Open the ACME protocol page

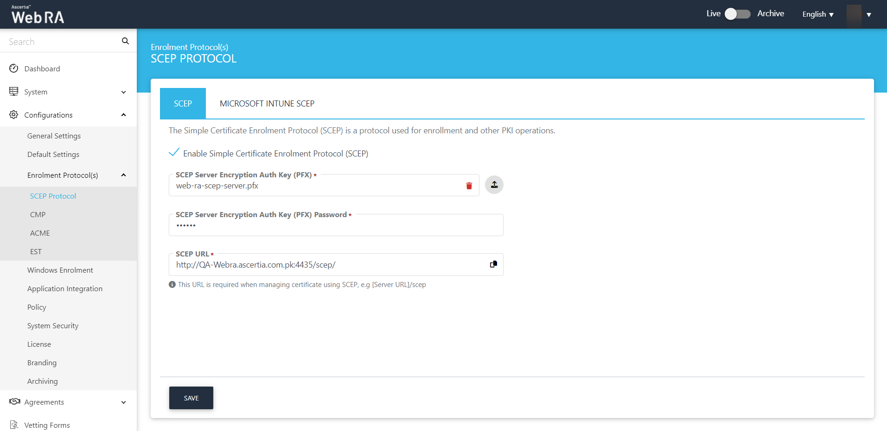click(40, 233)
